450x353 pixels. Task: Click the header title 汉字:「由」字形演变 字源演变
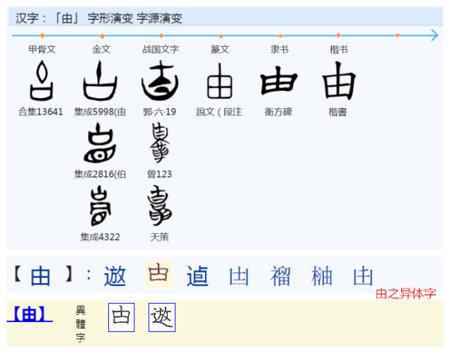pyautogui.click(x=99, y=18)
